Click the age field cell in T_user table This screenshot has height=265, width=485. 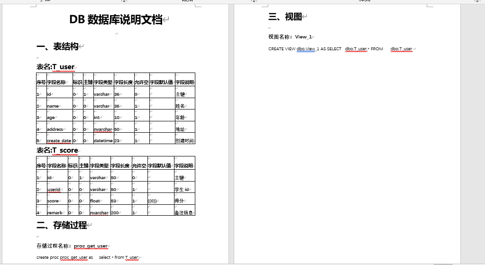[60, 115]
